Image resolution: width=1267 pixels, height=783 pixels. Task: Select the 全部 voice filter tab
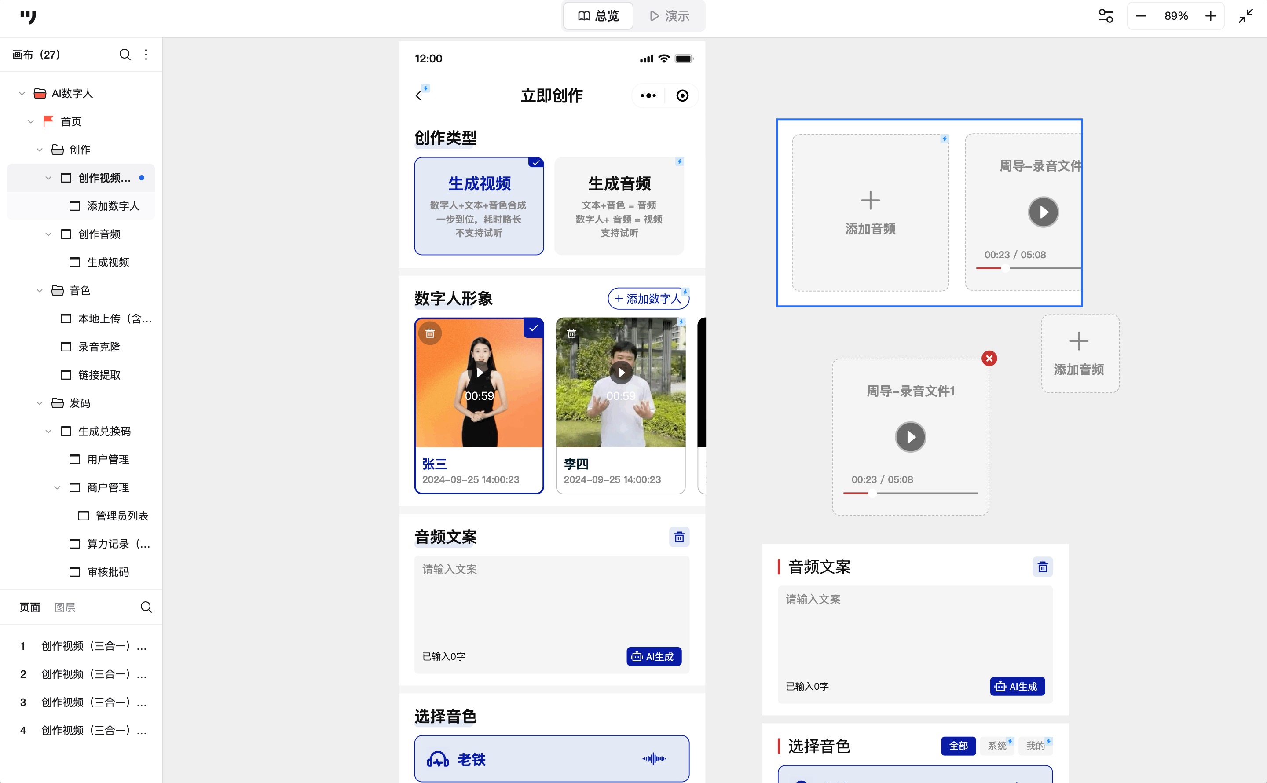pyautogui.click(x=958, y=746)
